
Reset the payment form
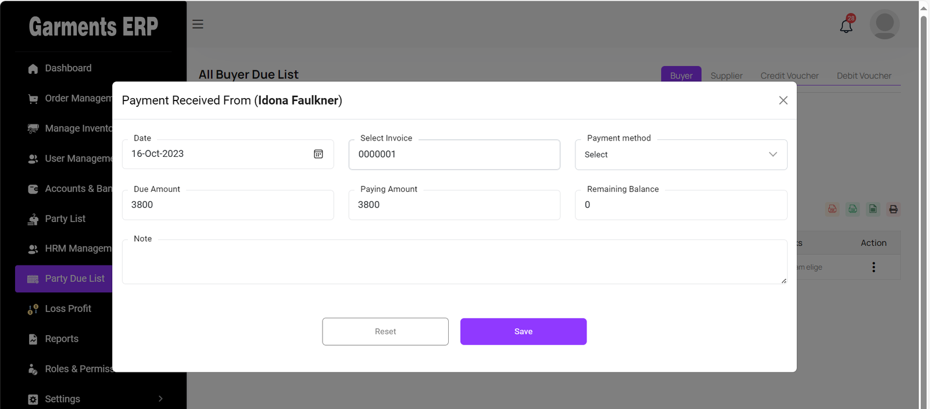pyautogui.click(x=385, y=332)
